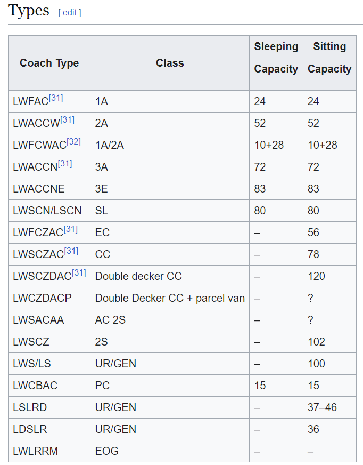The height and width of the screenshot is (465, 363).
Task: Open citation [31] next to LWFCZAC
Action: point(71,229)
